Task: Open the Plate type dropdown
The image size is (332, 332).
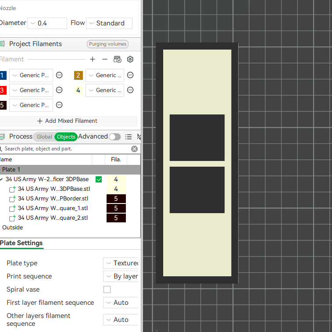Action: [x=121, y=263]
